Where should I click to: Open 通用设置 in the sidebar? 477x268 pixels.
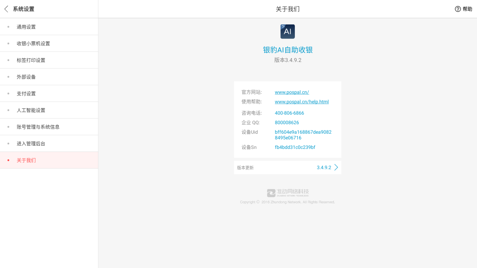coord(49,27)
